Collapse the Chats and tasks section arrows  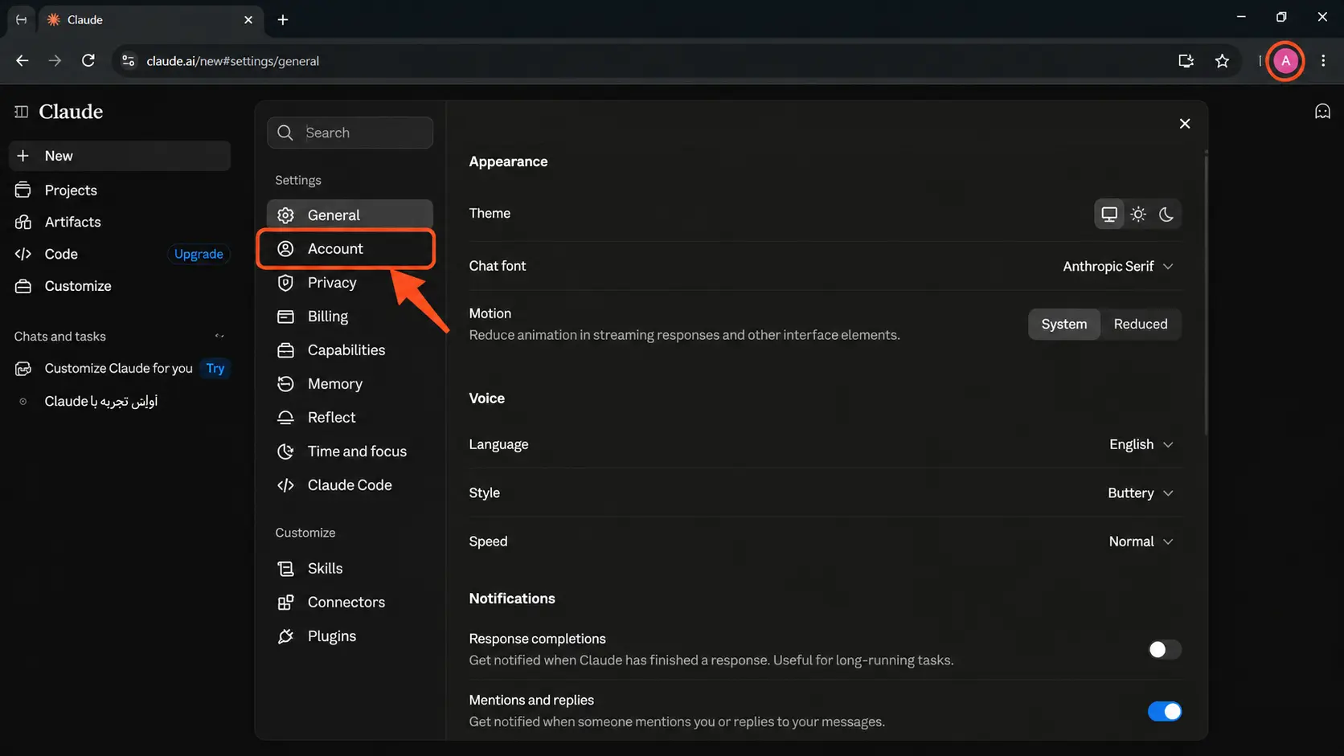pos(219,337)
